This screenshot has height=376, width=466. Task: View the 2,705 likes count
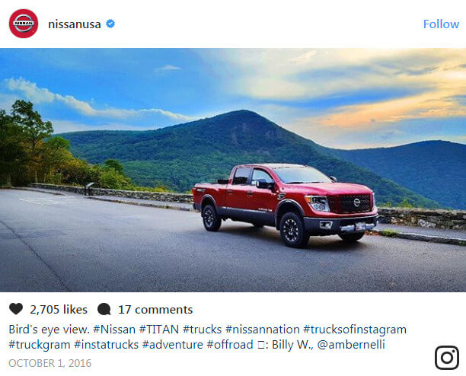(x=59, y=309)
